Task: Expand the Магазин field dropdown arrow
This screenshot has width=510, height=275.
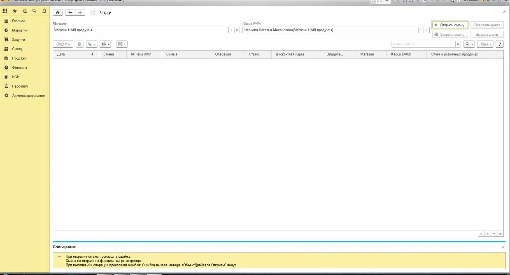Action: tap(231, 30)
